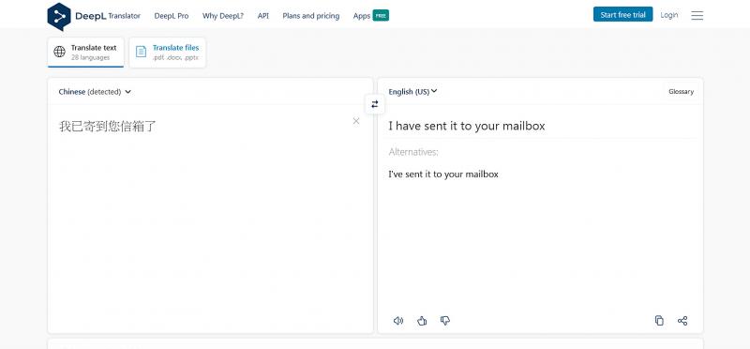This screenshot has height=349, width=750.
Task: Select the Translate text tab
Action: click(85, 53)
